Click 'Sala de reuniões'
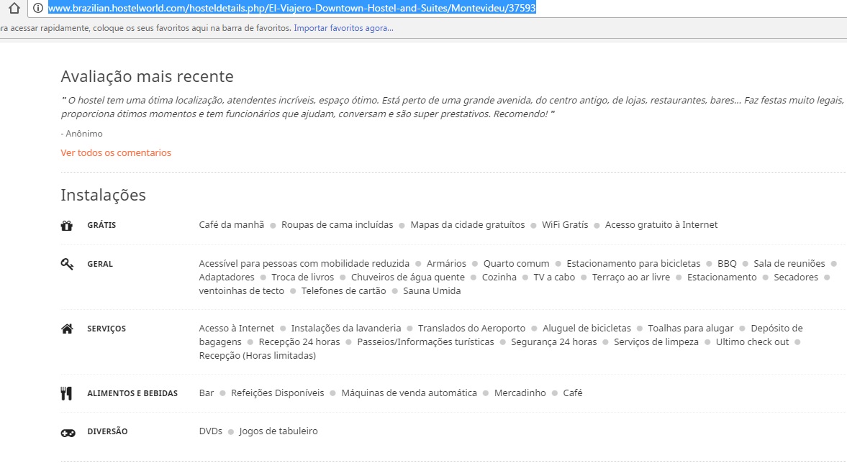This screenshot has height=463, width=847. pos(789,263)
